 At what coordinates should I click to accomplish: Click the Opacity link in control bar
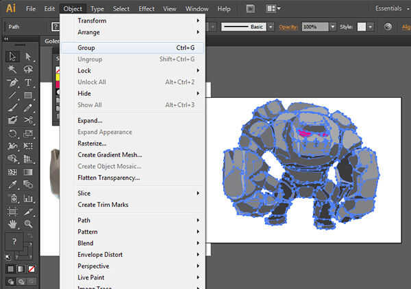[x=288, y=27]
